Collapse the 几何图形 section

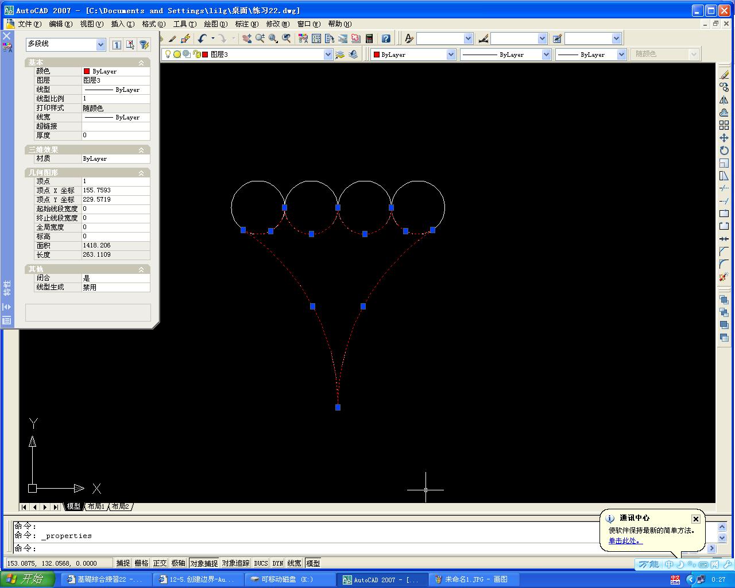tap(141, 173)
